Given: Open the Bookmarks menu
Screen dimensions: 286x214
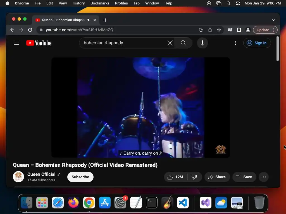Looking at the screenshot, I should 100,3.
